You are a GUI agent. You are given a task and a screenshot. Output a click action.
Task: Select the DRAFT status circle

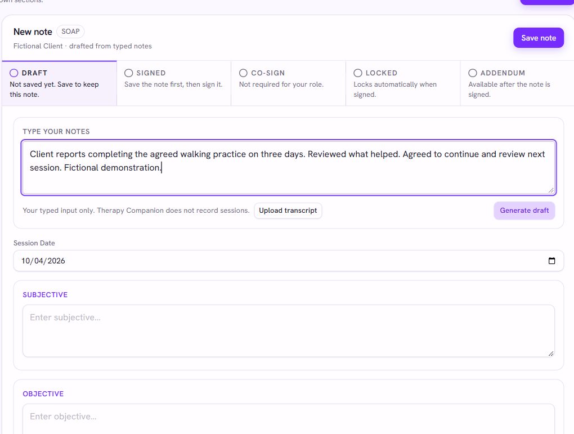click(14, 73)
